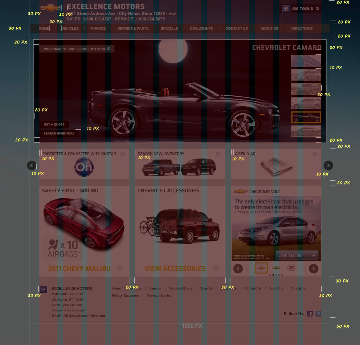
Task: Open the GM Tools dropdown
Action: 301,9
